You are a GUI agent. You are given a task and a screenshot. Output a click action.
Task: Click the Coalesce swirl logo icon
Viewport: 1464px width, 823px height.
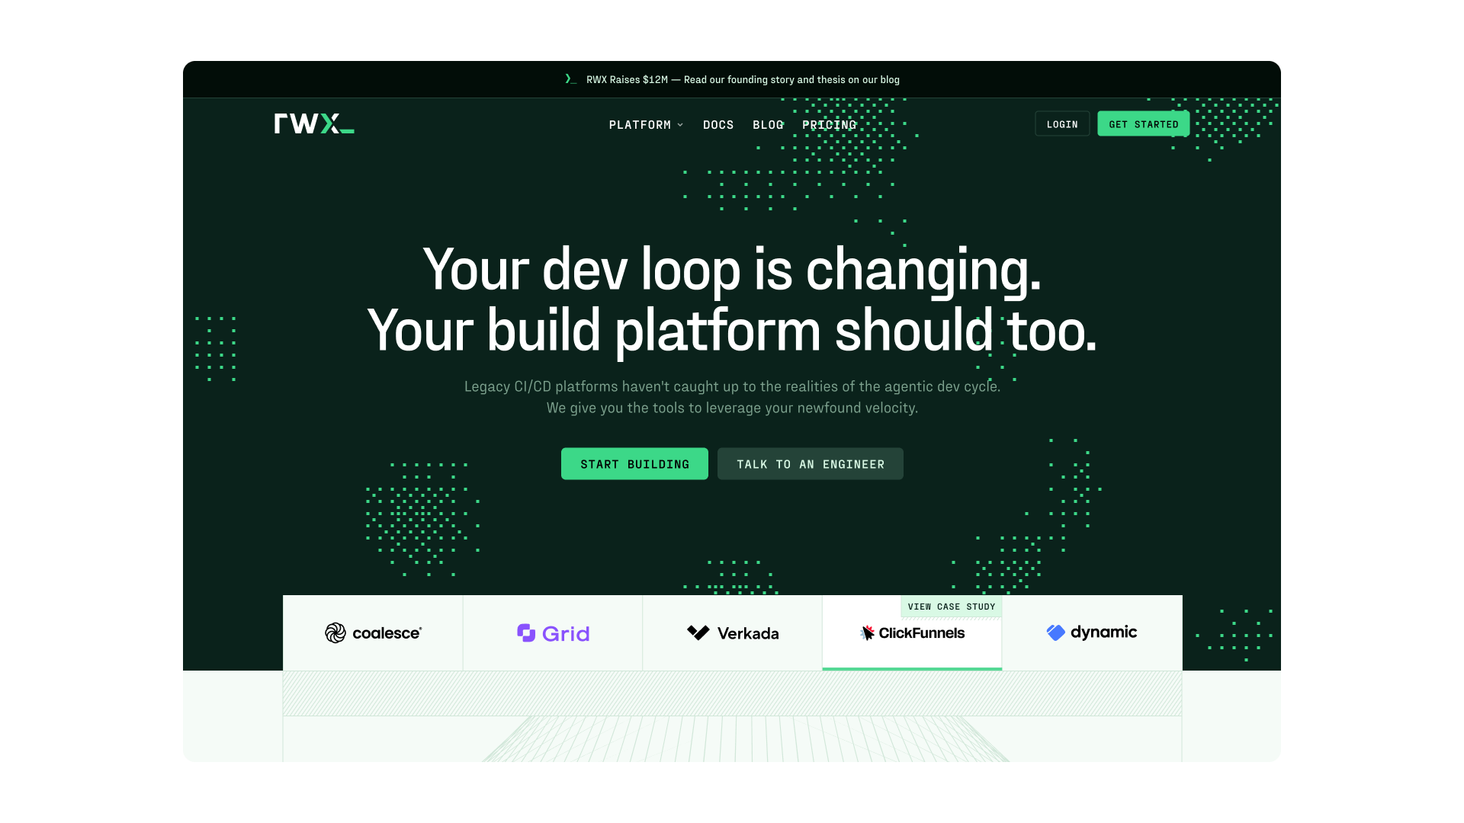pos(335,632)
